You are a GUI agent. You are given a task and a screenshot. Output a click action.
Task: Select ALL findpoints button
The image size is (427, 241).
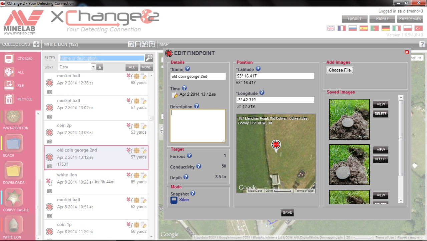point(132,67)
